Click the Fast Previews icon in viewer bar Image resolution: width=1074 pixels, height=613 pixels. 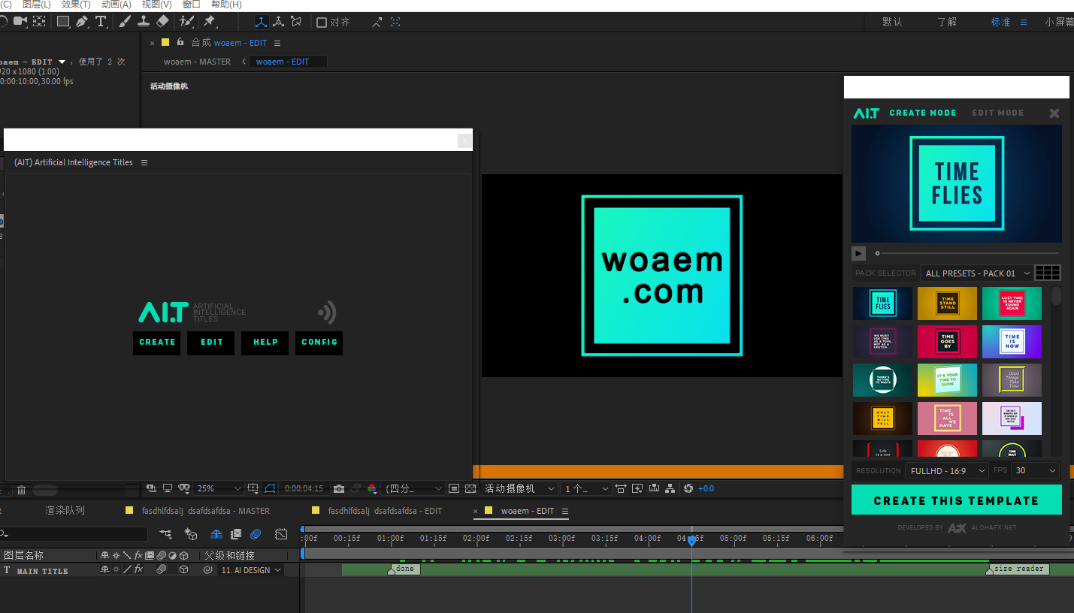click(x=637, y=488)
